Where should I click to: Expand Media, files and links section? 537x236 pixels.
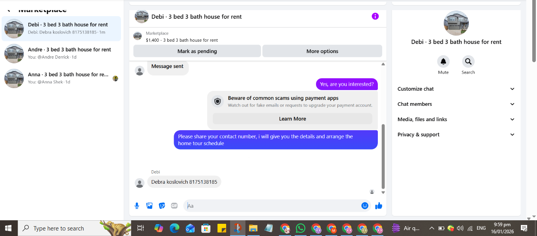pos(456,119)
